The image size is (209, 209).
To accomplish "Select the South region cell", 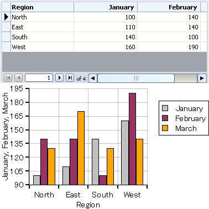I will pyautogui.click(x=42, y=37).
